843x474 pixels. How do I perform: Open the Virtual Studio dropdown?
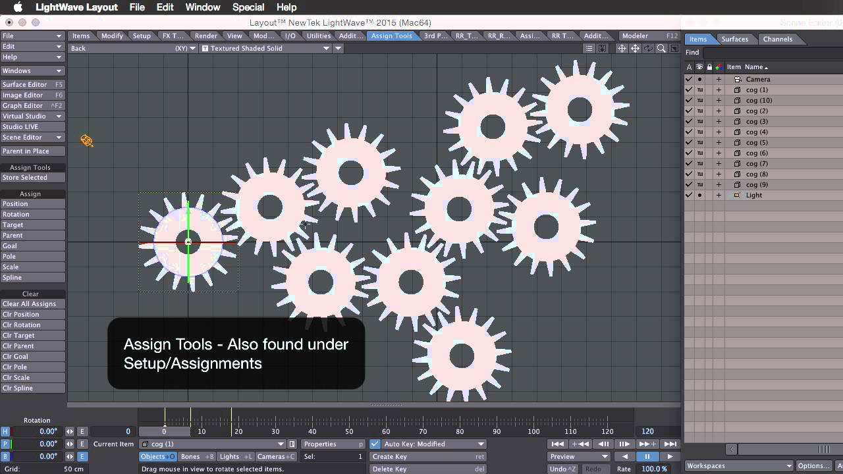click(32, 116)
